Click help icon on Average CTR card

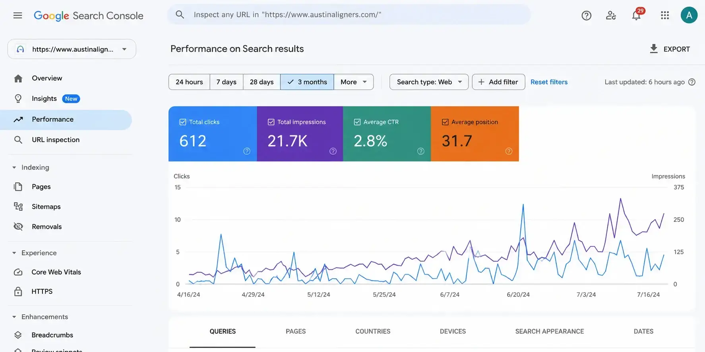point(421,151)
